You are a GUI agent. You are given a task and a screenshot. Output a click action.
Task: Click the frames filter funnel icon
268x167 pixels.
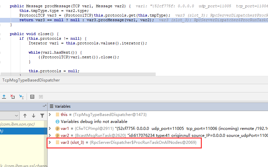point(42,116)
